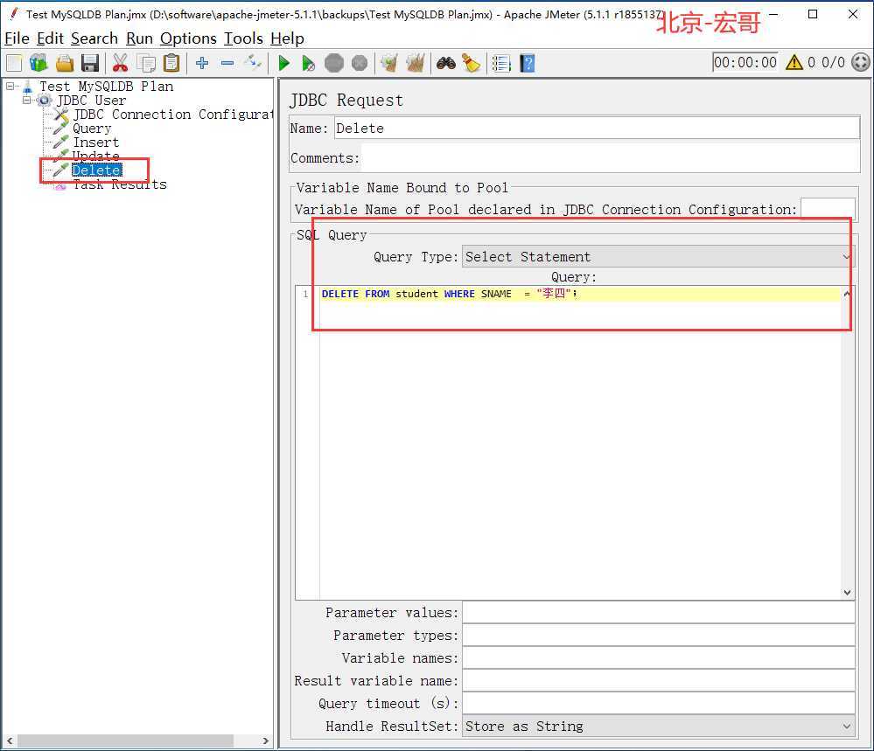Select the Insert sampler in tree
This screenshot has width=874, height=751.
[x=96, y=142]
